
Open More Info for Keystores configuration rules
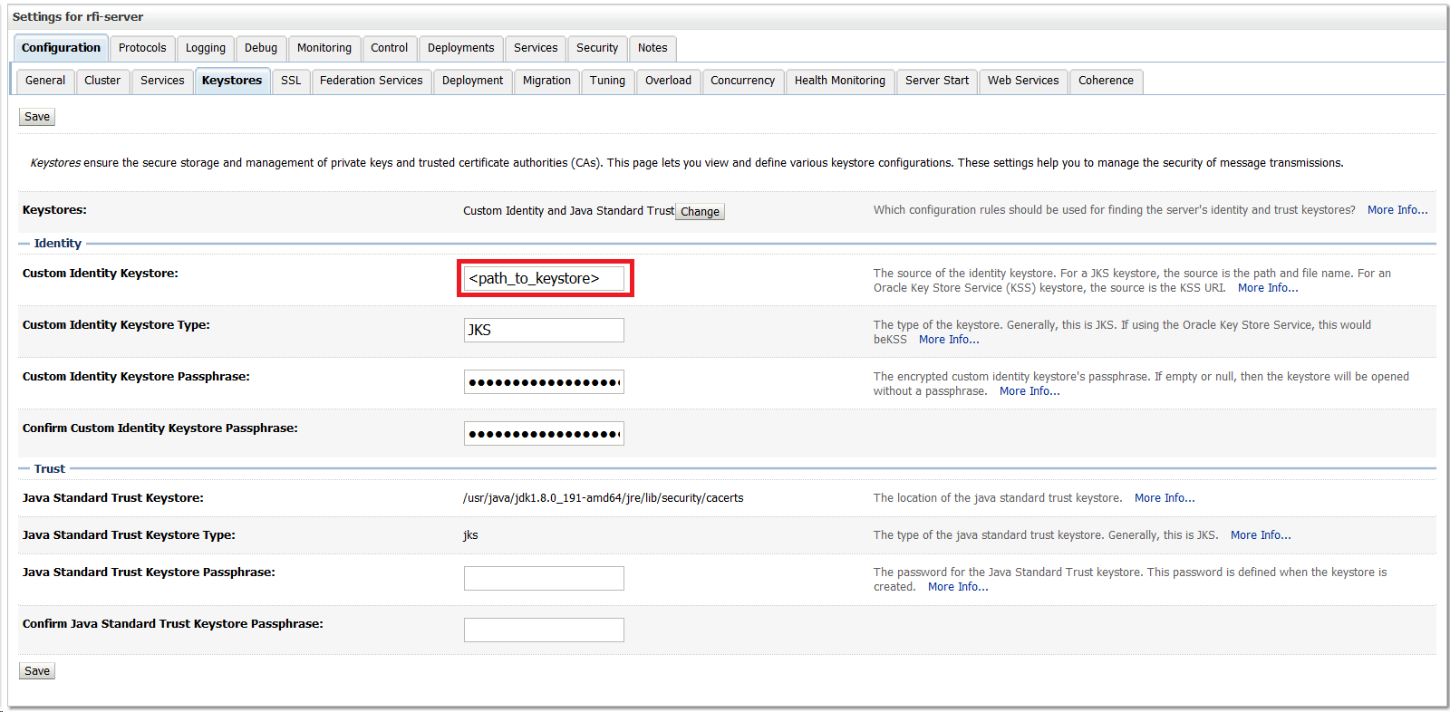coord(1397,210)
